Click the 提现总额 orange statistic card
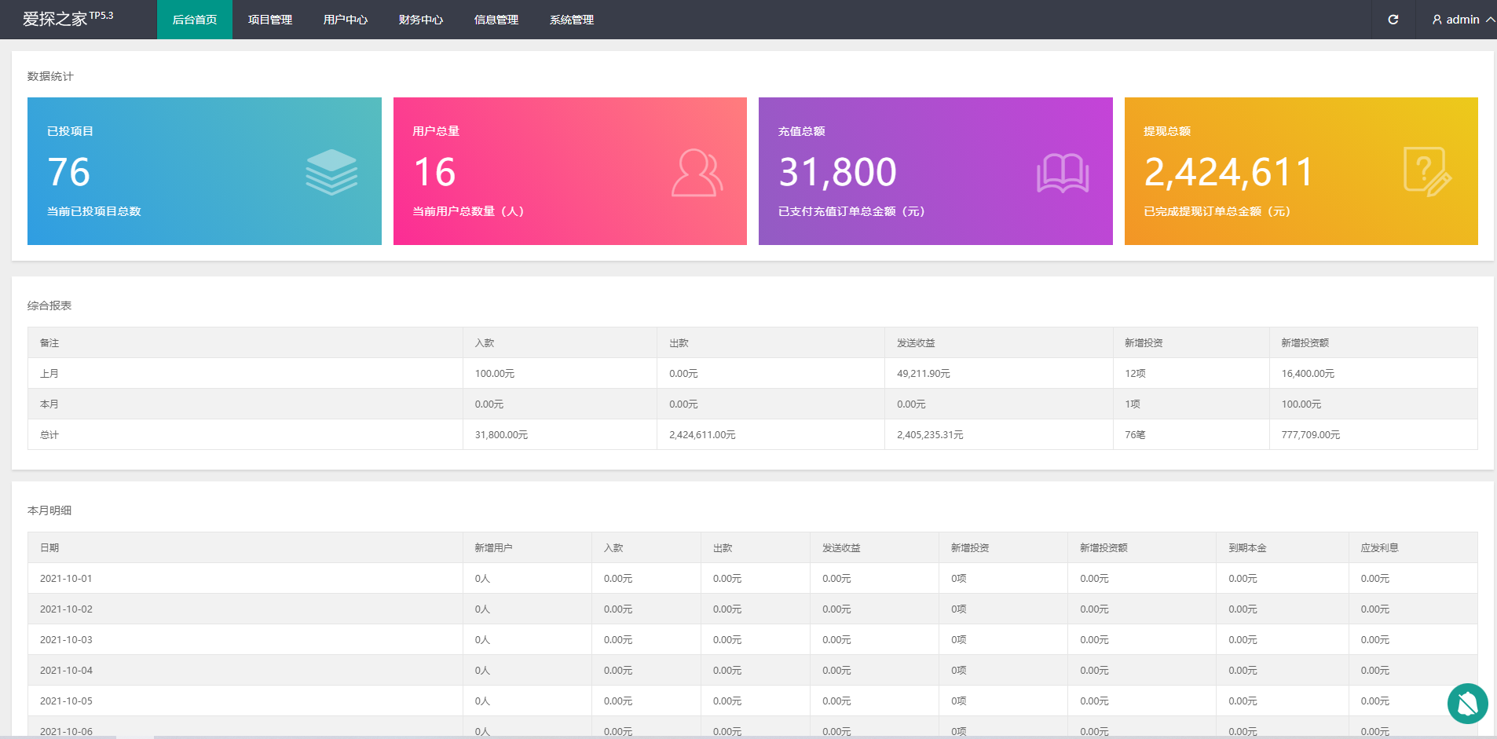This screenshot has width=1497, height=739. point(1301,171)
